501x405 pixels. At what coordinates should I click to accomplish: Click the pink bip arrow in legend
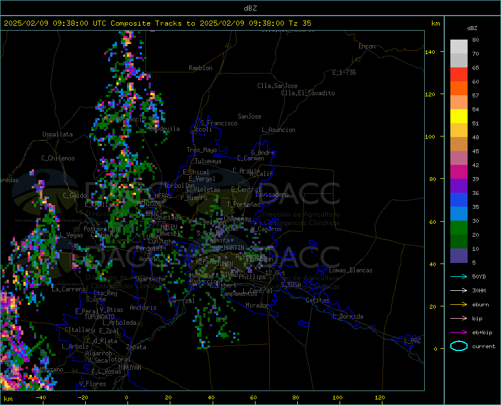click(459, 319)
